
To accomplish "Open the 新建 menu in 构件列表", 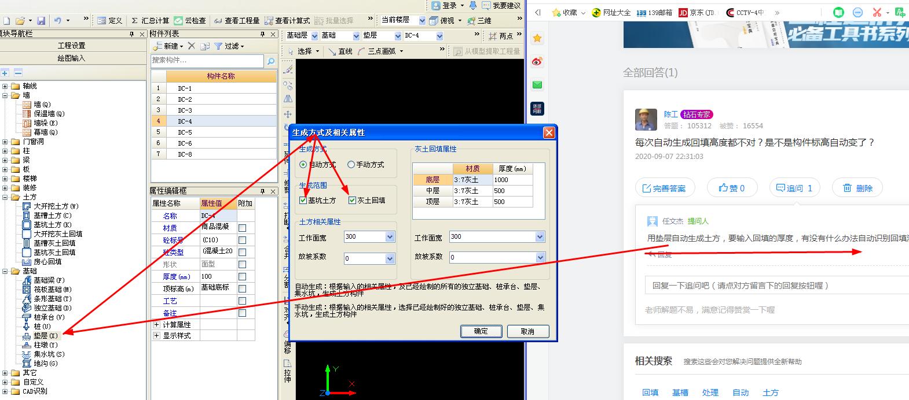I will pyautogui.click(x=169, y=46).
